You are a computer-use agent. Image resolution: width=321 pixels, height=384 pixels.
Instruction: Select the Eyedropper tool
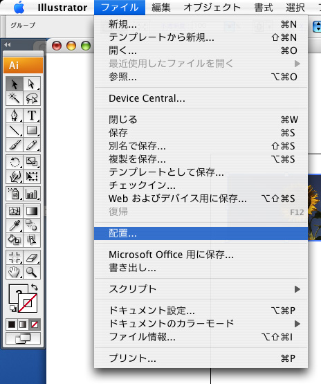15,226
